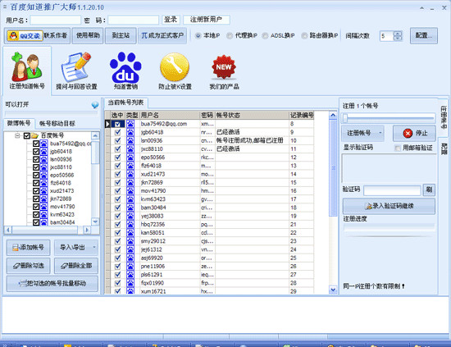Toggle tree checkbox for xud21473
Viewport: 451px width, 347px height.
[x=36, y=191]
